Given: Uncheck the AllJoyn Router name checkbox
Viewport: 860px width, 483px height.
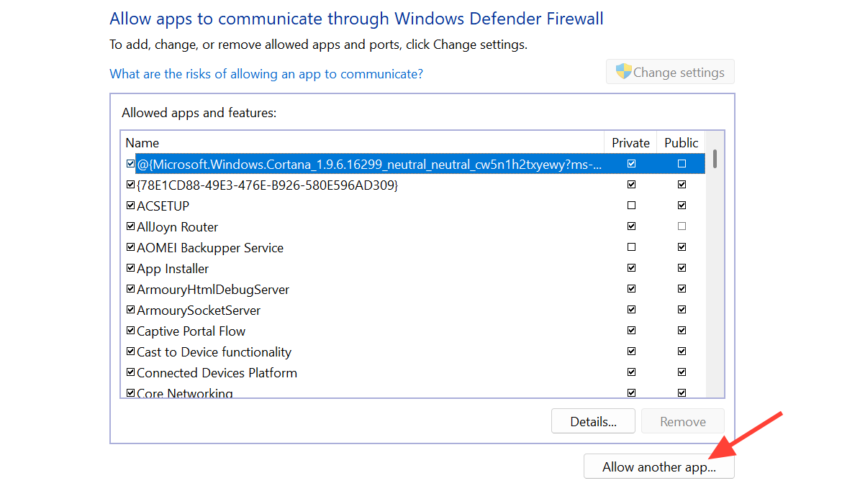Looking at the screenshot, I should pos(130,226).
